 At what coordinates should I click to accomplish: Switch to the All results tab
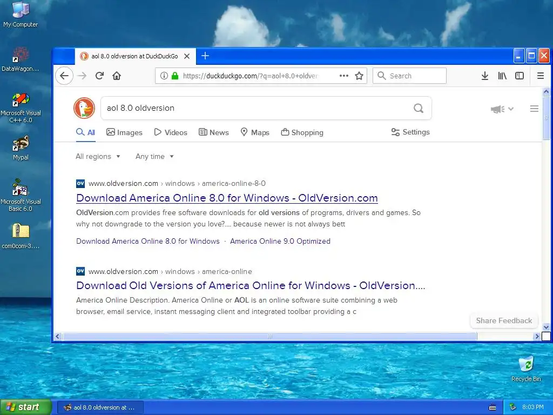(86, 132)
